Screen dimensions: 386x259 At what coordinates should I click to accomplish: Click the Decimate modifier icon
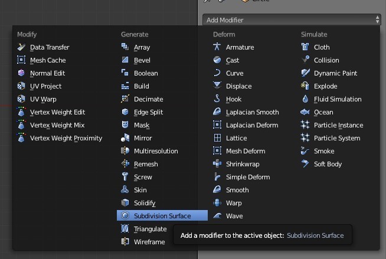(125, 99)
